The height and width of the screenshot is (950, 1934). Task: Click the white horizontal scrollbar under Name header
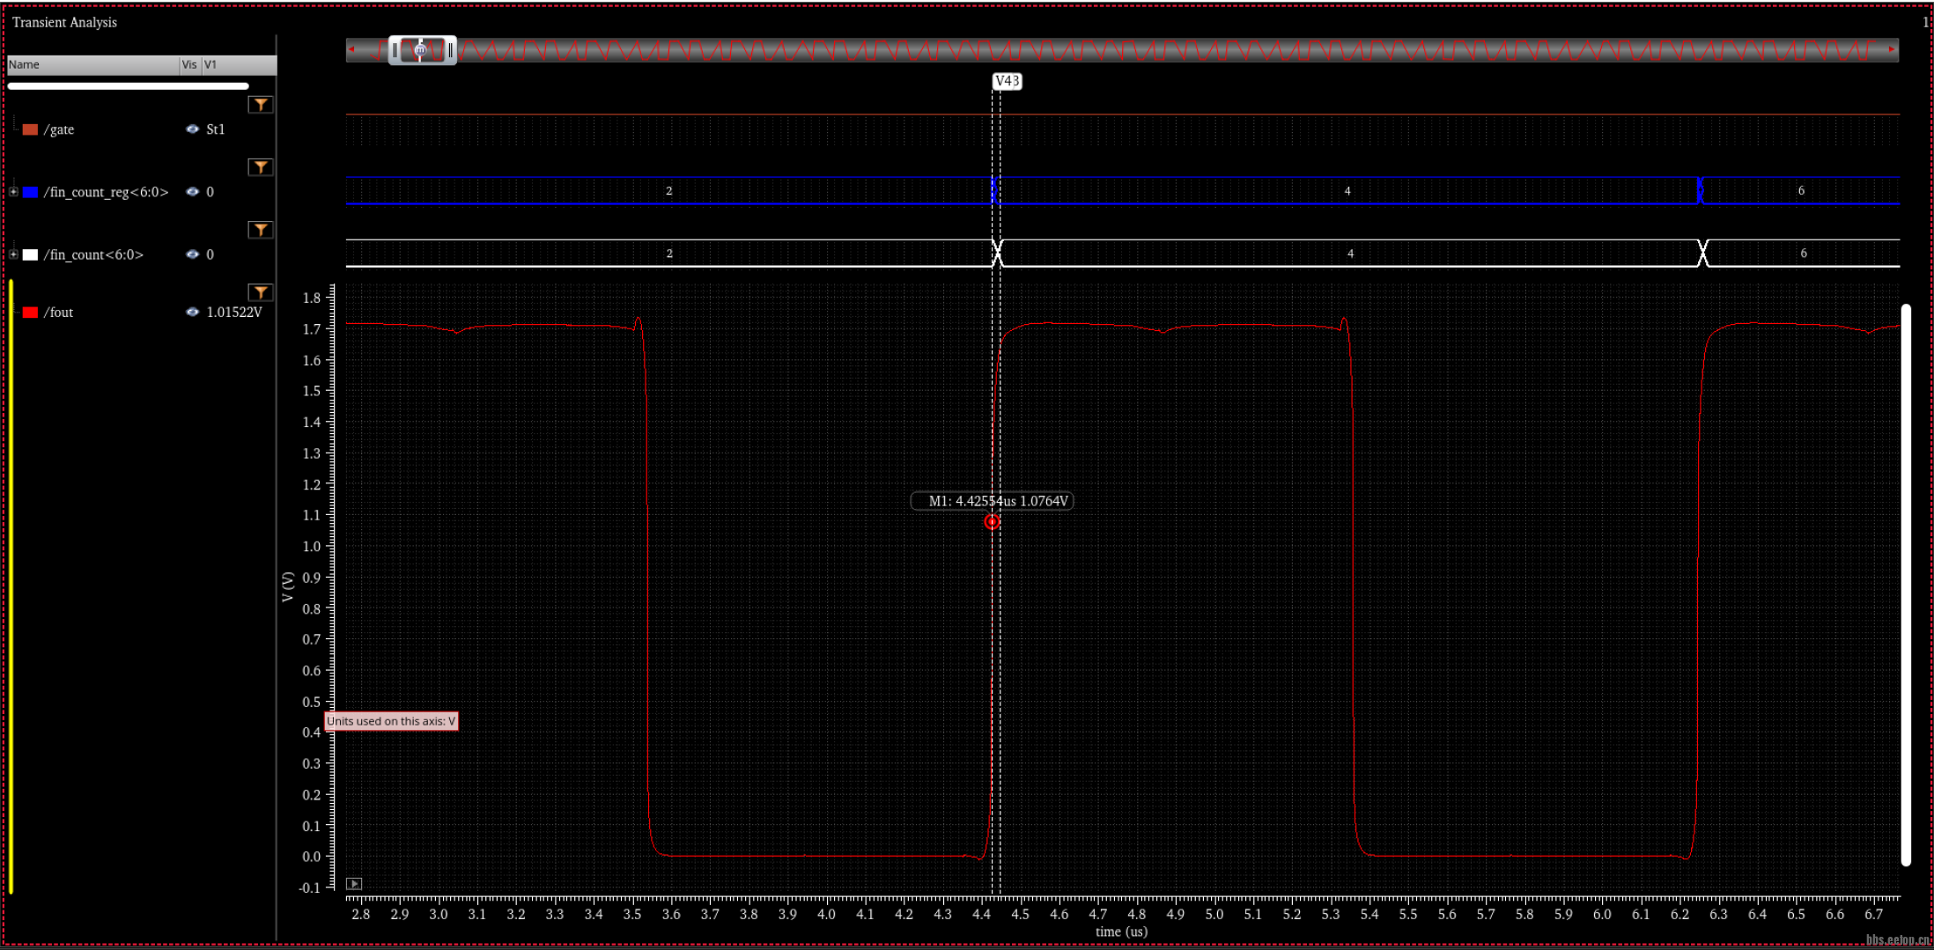[x=128, y=86]
